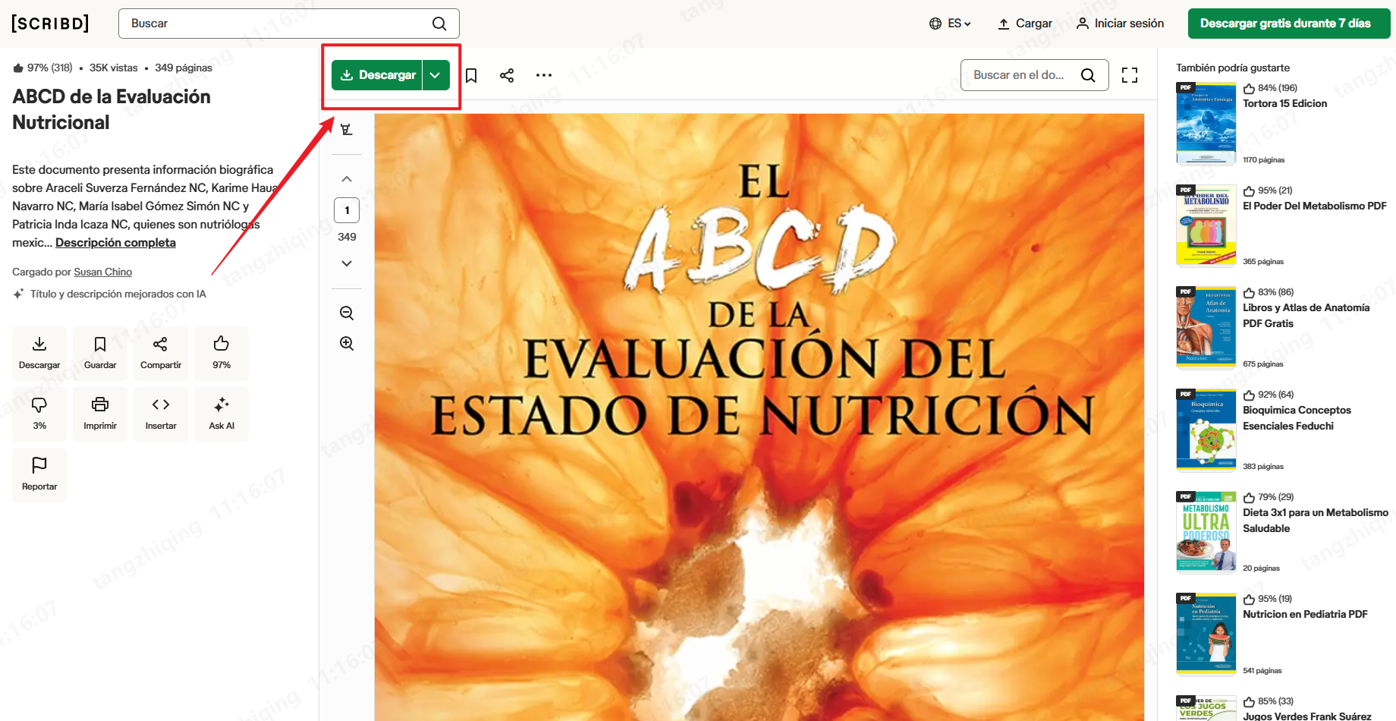The width and height of the screenshot is (1396, 721).
Task: Open Tortora 15 Edicion thumbnail
Action: (x=1206, y=123)
